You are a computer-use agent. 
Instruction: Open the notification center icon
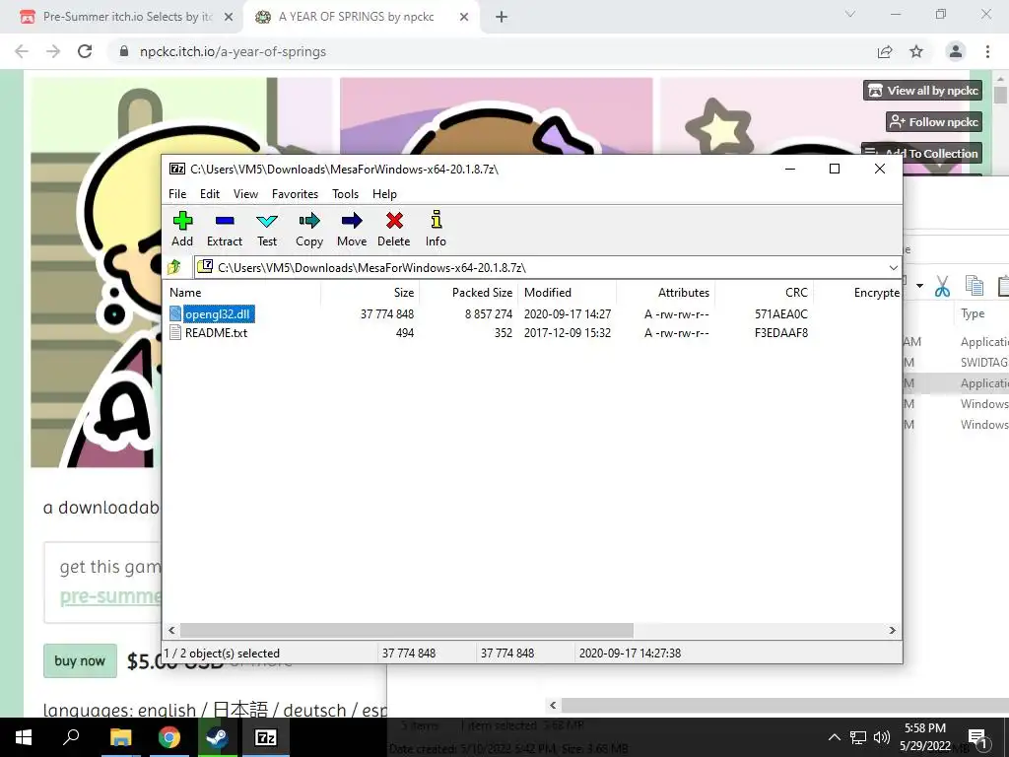tap(978, 737)
